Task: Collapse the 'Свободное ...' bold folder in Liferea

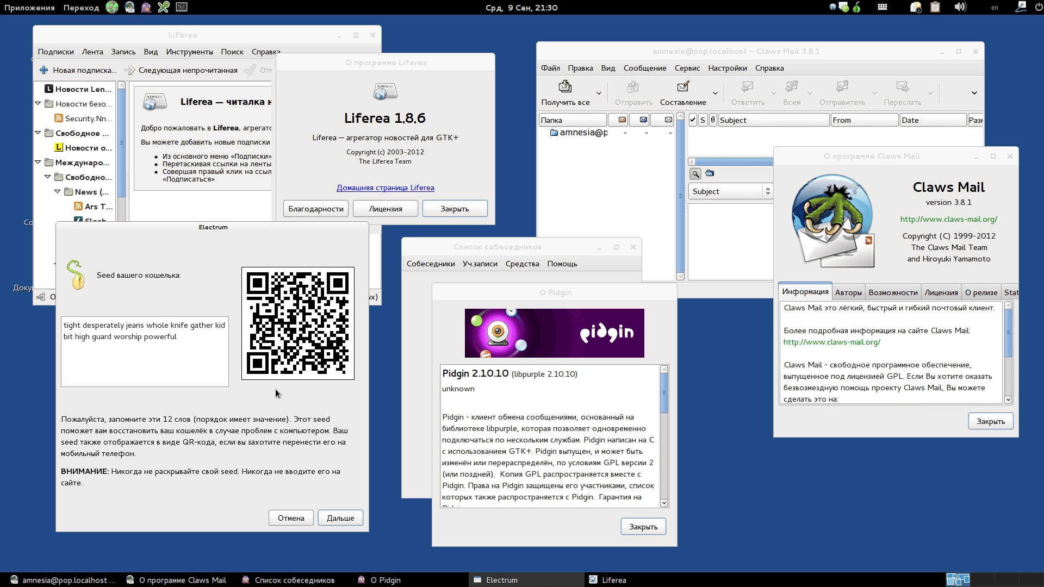Action: point(38,133)
